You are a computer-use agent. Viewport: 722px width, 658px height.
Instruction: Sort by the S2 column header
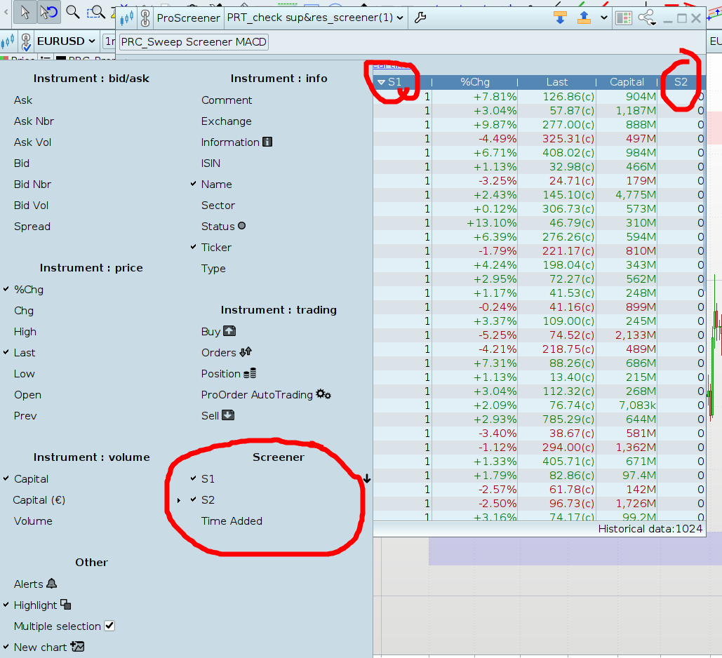(681, 82)
